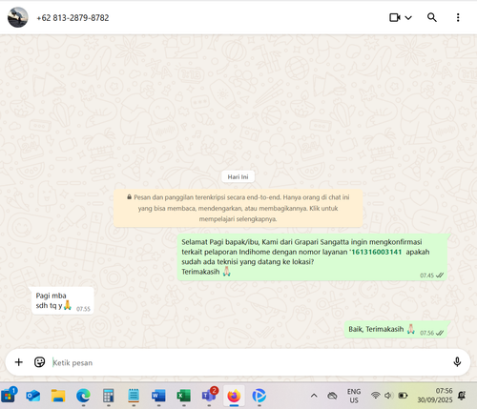Select the received message Pagi mba

(63, 300)
